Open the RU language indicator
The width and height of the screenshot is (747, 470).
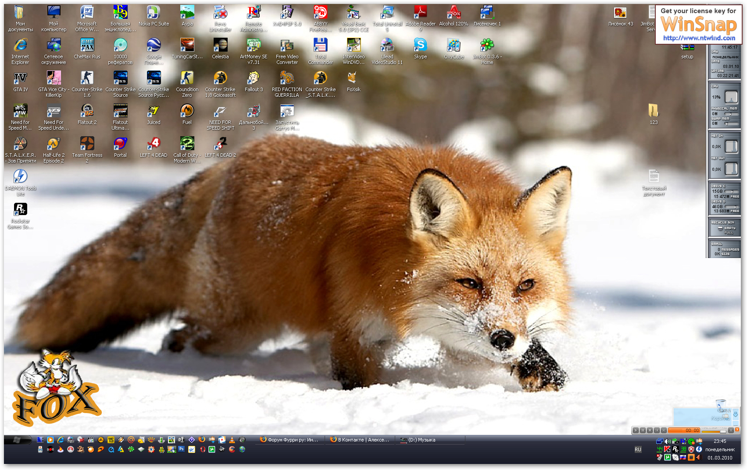[638, 449]
